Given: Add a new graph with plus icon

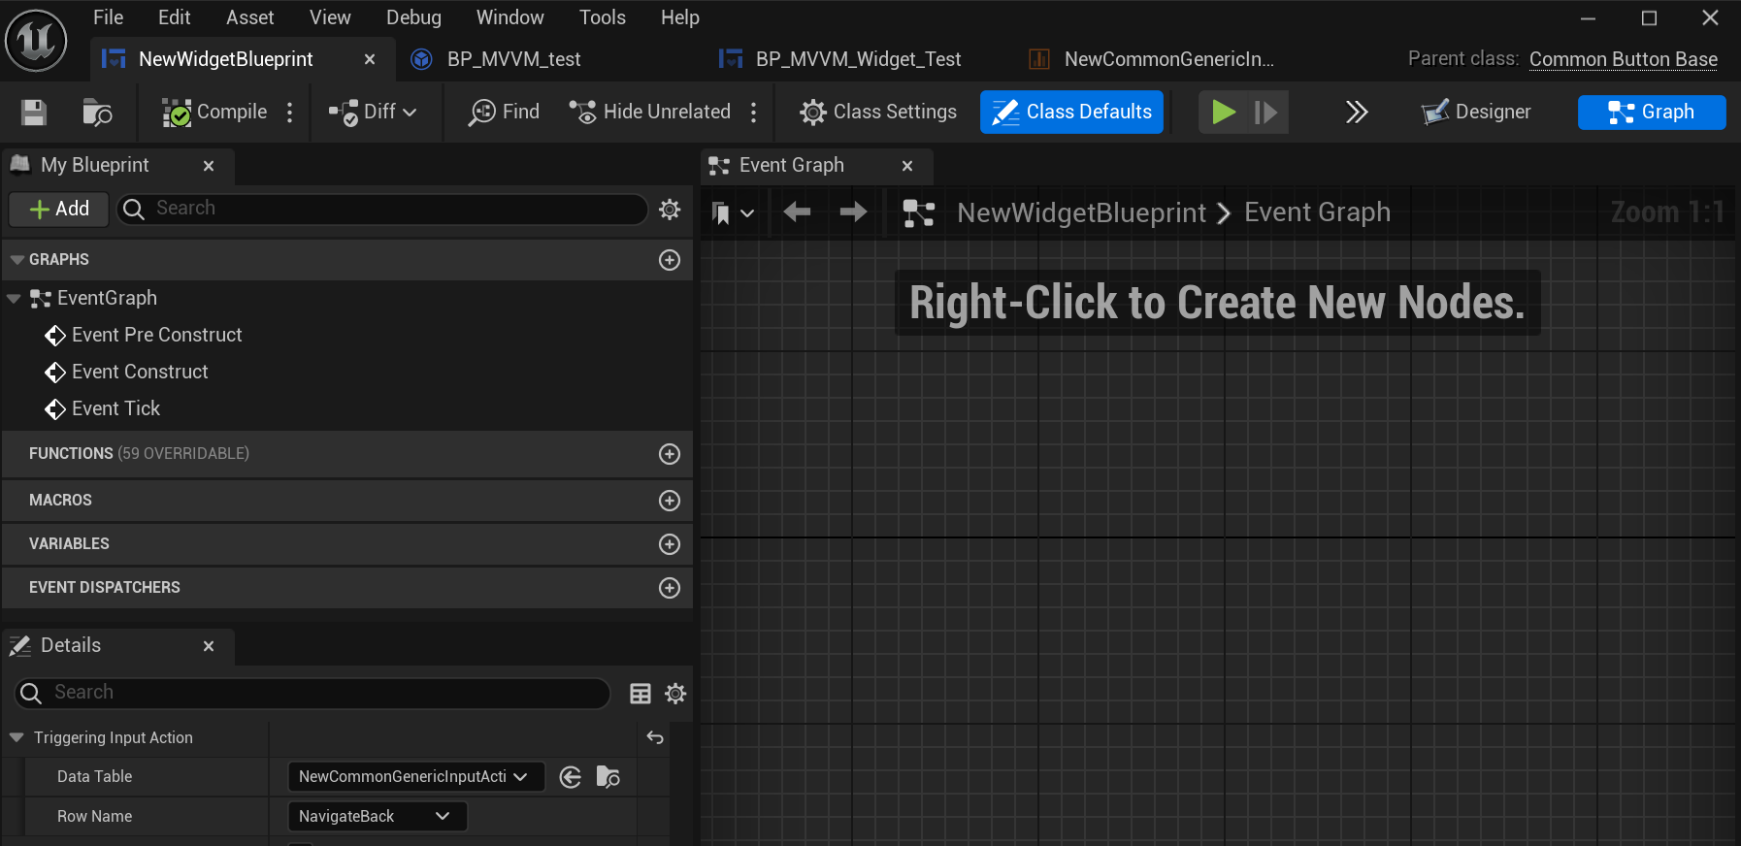Looking at the screenshot, I should [x=670, y=260].
